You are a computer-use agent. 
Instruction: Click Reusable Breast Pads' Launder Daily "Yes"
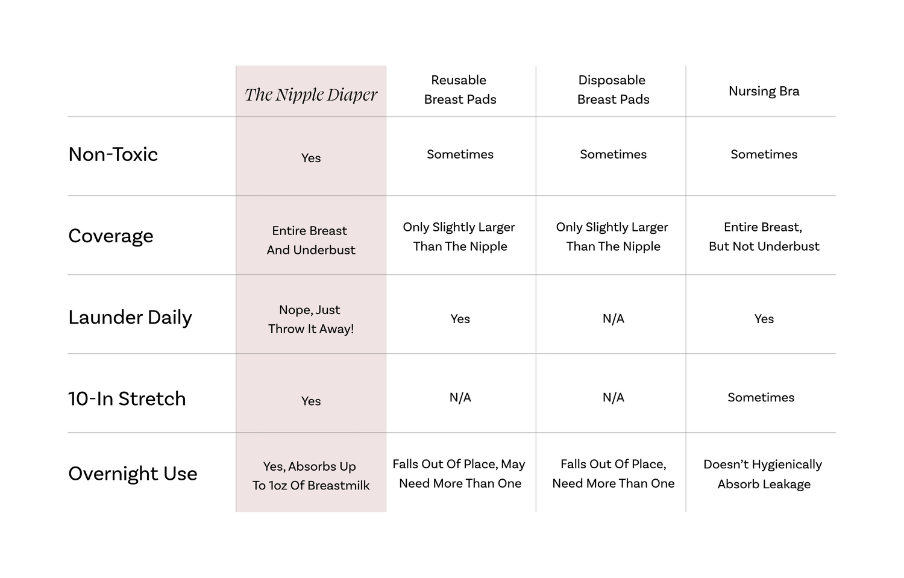pos(460,319)
